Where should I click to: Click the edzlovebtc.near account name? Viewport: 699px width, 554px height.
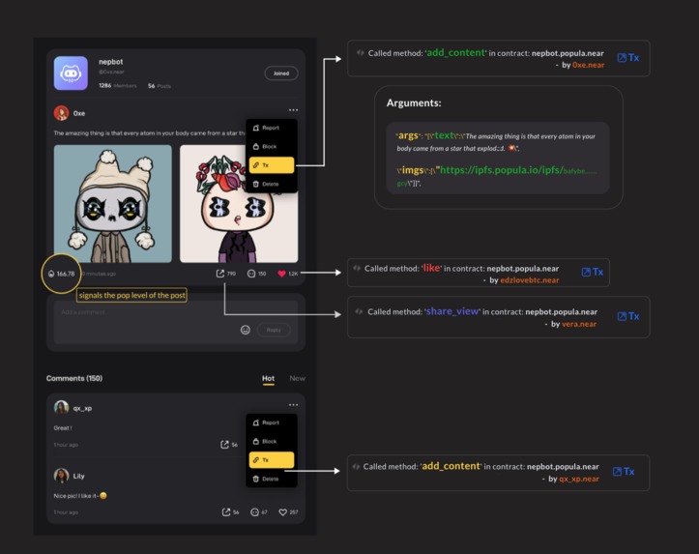pos(530,280)
